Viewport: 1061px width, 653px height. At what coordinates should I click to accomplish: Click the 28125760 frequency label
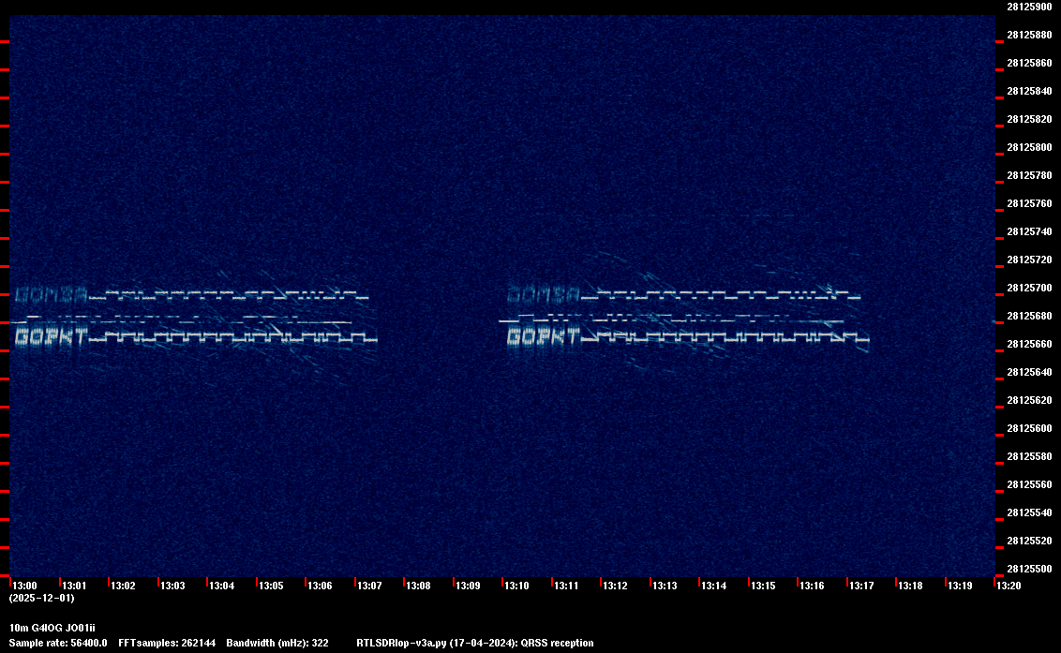[1030, 203]
